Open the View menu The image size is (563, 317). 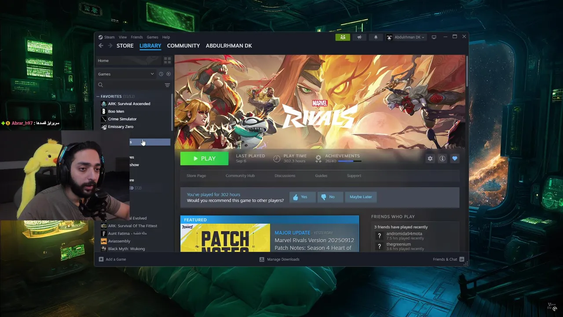click(123, 37)
